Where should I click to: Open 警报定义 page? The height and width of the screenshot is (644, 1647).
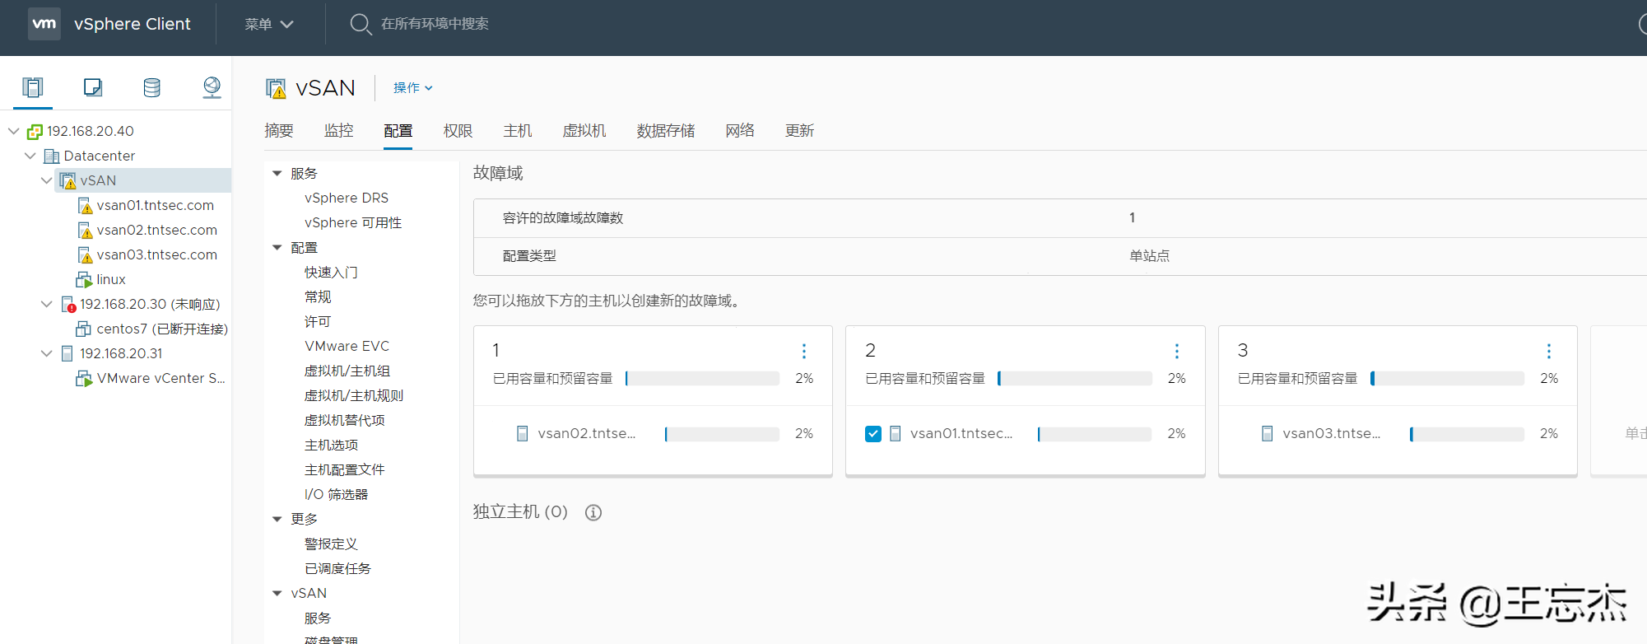tap(331, 544)
